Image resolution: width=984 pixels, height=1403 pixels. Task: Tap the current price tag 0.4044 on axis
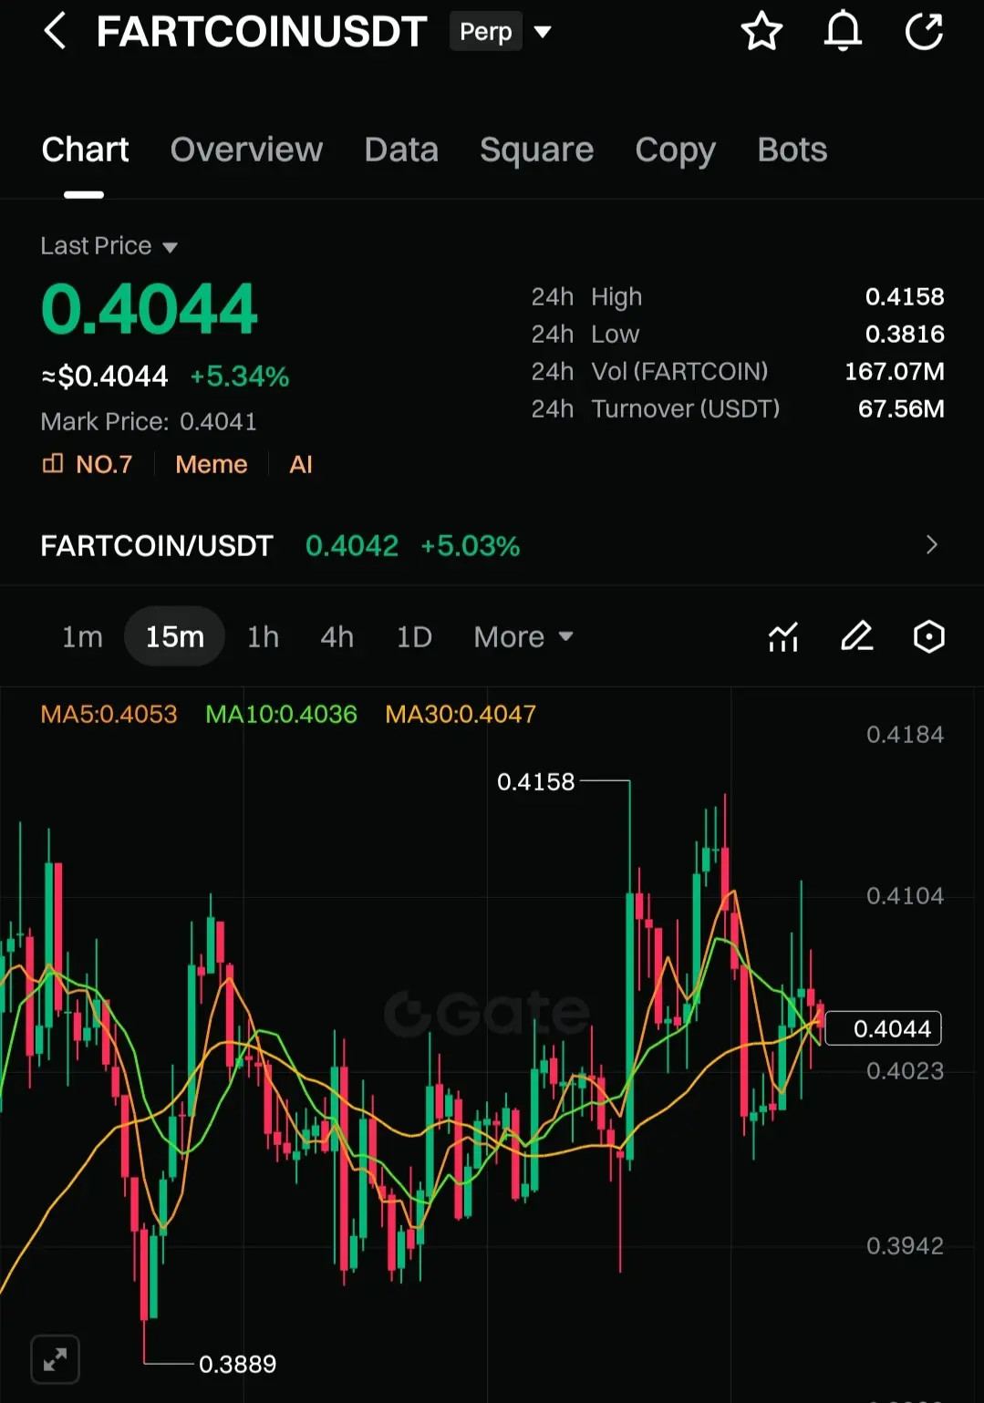coord(883,1028)
